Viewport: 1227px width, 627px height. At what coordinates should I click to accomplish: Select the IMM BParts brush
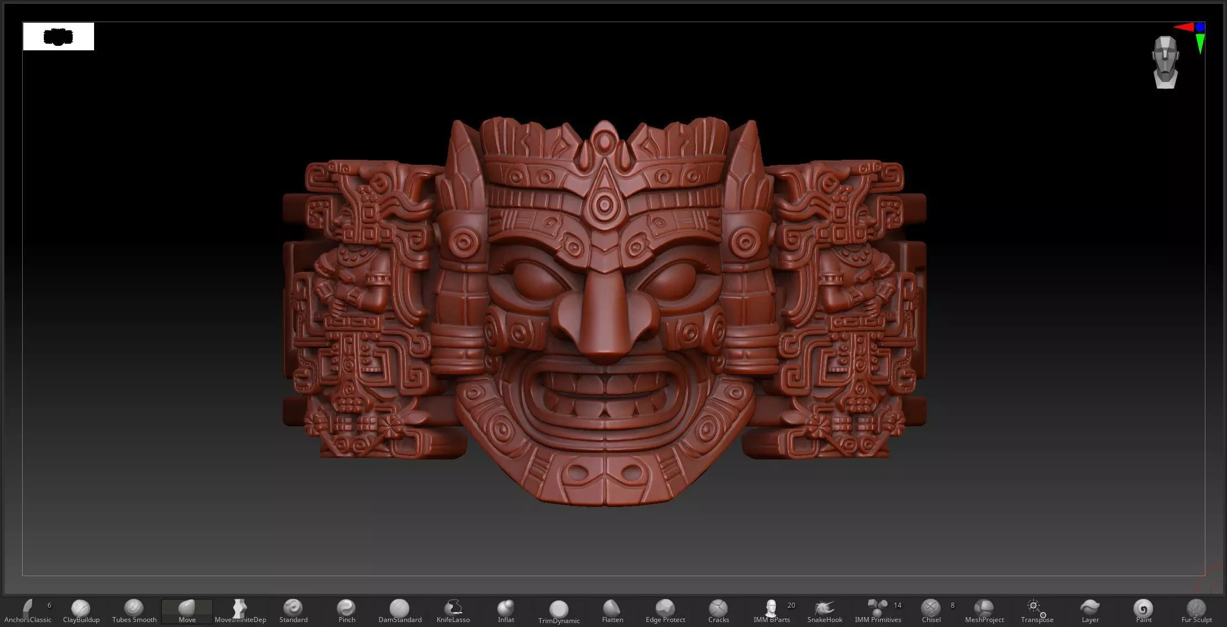point(772,611)
